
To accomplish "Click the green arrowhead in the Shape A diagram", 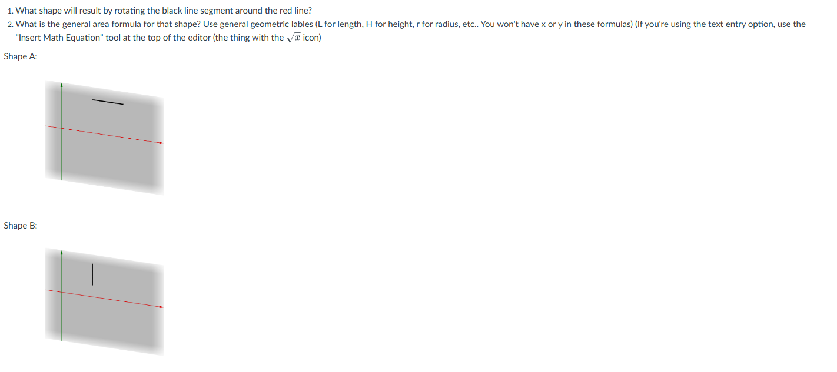I will (x=61, y=85).
